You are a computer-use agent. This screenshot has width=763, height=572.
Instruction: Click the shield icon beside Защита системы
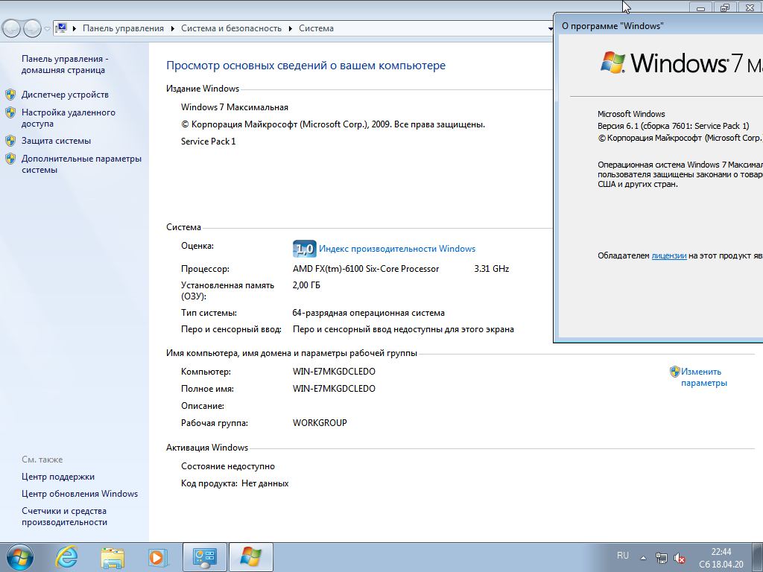click(x=10, y=141)
